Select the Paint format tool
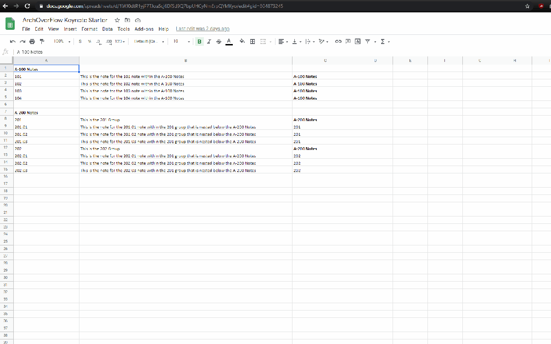The height and width of the screenshot is (344, 551). 42,41
